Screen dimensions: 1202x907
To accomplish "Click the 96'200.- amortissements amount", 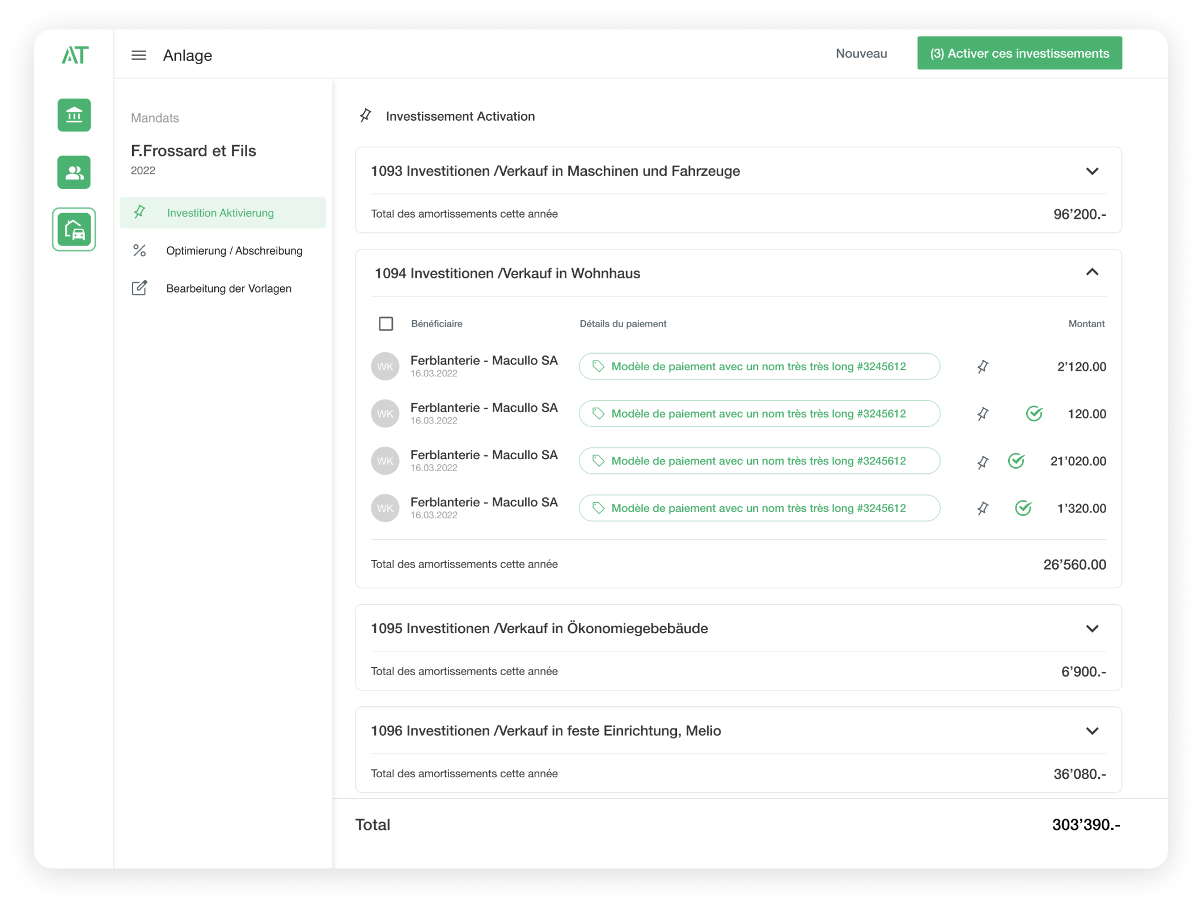I will click(1080, 214).
